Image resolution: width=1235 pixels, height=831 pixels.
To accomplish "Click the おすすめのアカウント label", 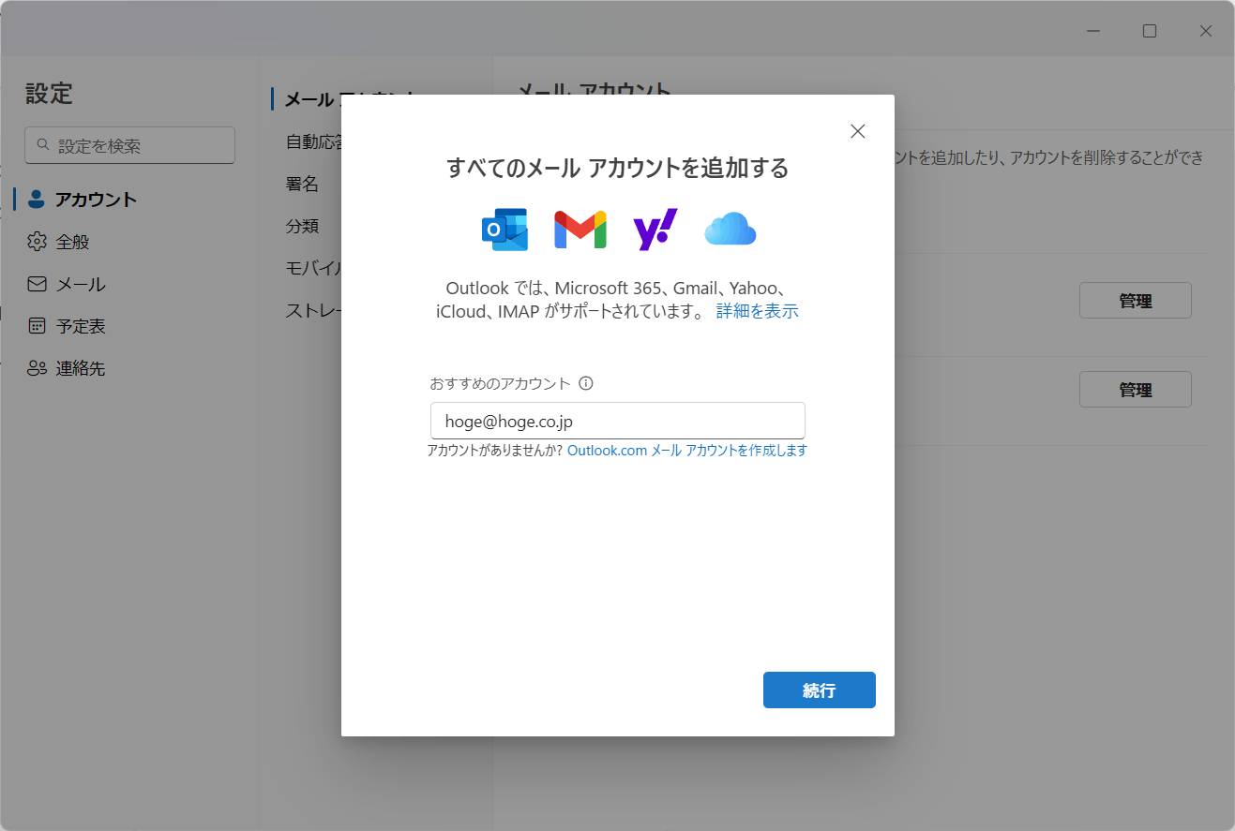I will [x=500, y=383].
